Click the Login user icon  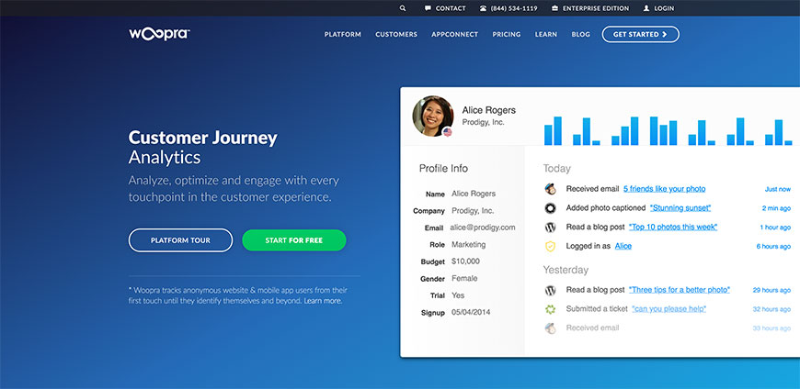click(646, 8)
